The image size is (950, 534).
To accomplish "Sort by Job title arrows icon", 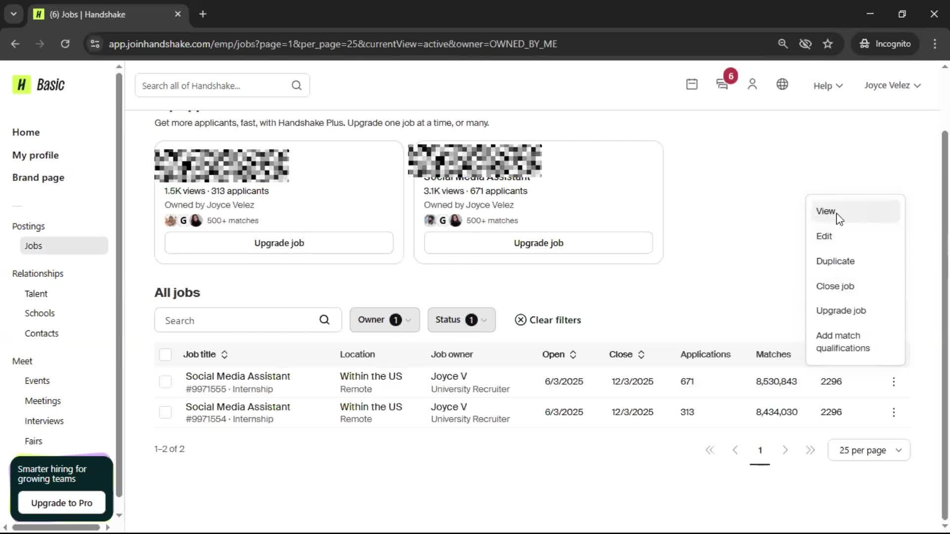I will [225, 355].
